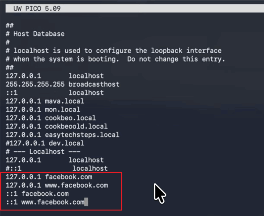Place cursor on the mava.local line
This screenshot has width=264, height=216.
pyautogui.click(x=45, y=101)
